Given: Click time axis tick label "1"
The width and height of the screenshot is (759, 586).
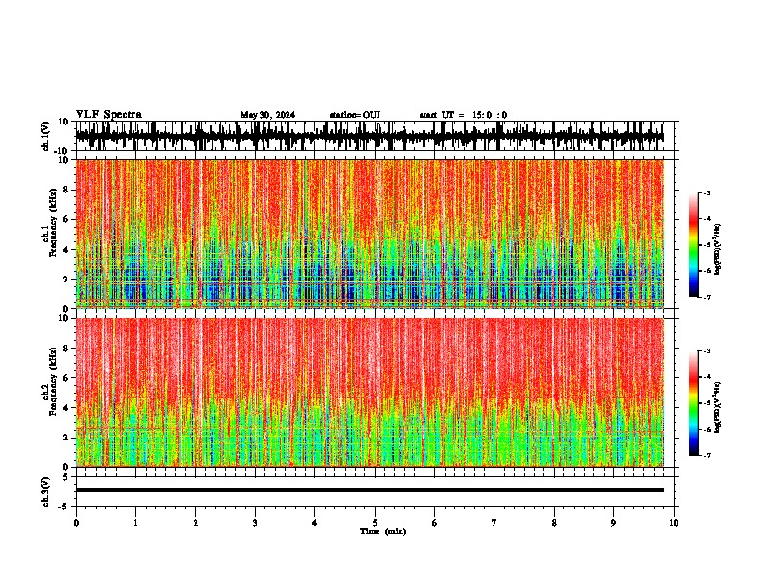Looking at the screenshot, I should coord(135,523).
